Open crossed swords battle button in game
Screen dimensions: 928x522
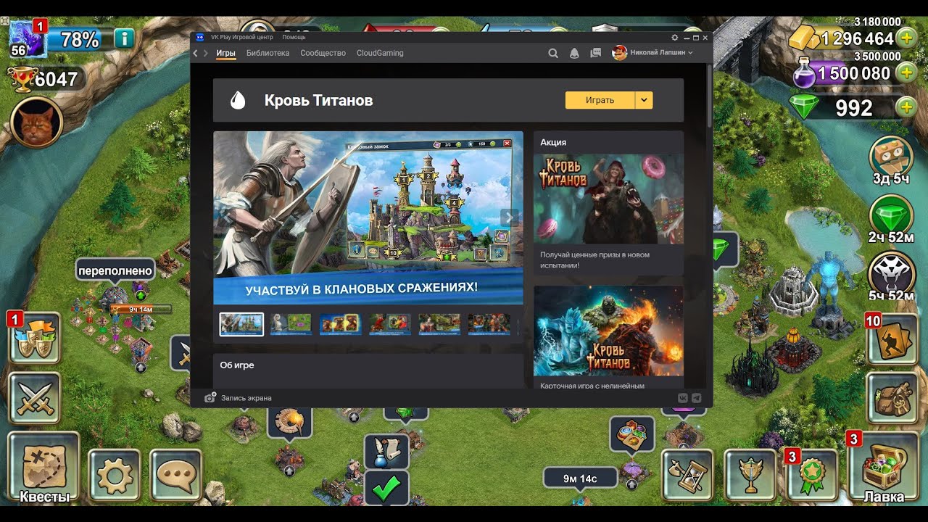pos(34,398)
